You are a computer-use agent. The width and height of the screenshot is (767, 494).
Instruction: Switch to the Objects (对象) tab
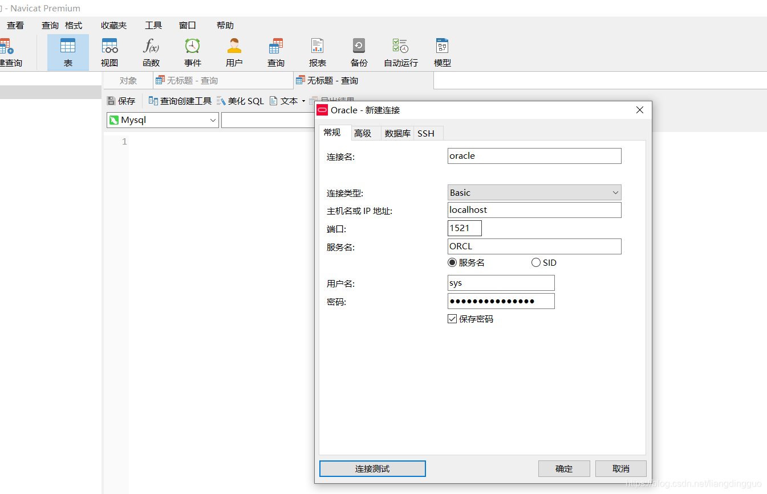(128, 81)
